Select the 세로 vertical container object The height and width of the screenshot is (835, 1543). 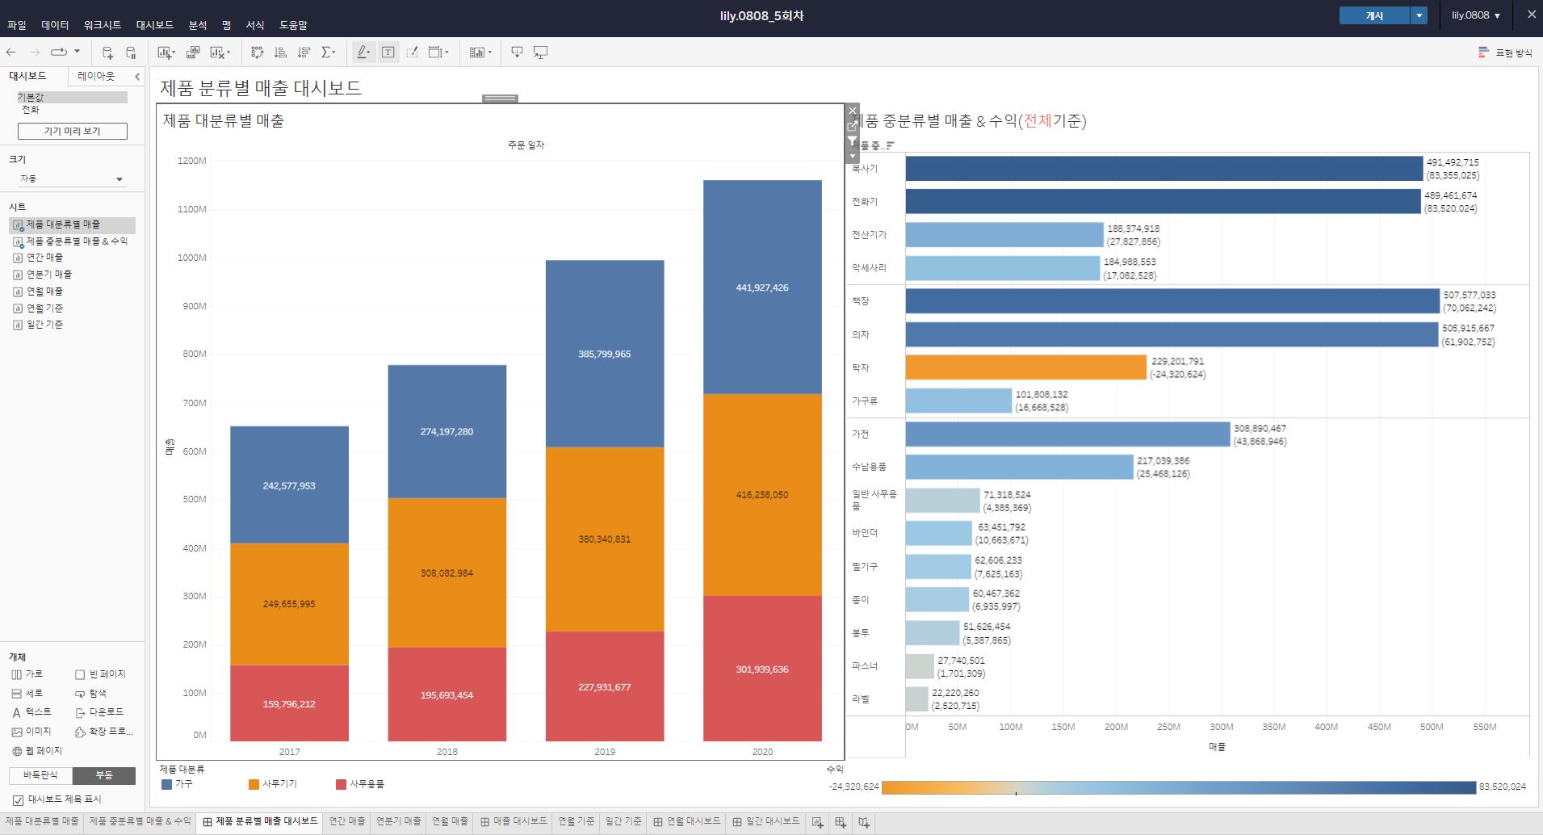click(x=27, y=694)
